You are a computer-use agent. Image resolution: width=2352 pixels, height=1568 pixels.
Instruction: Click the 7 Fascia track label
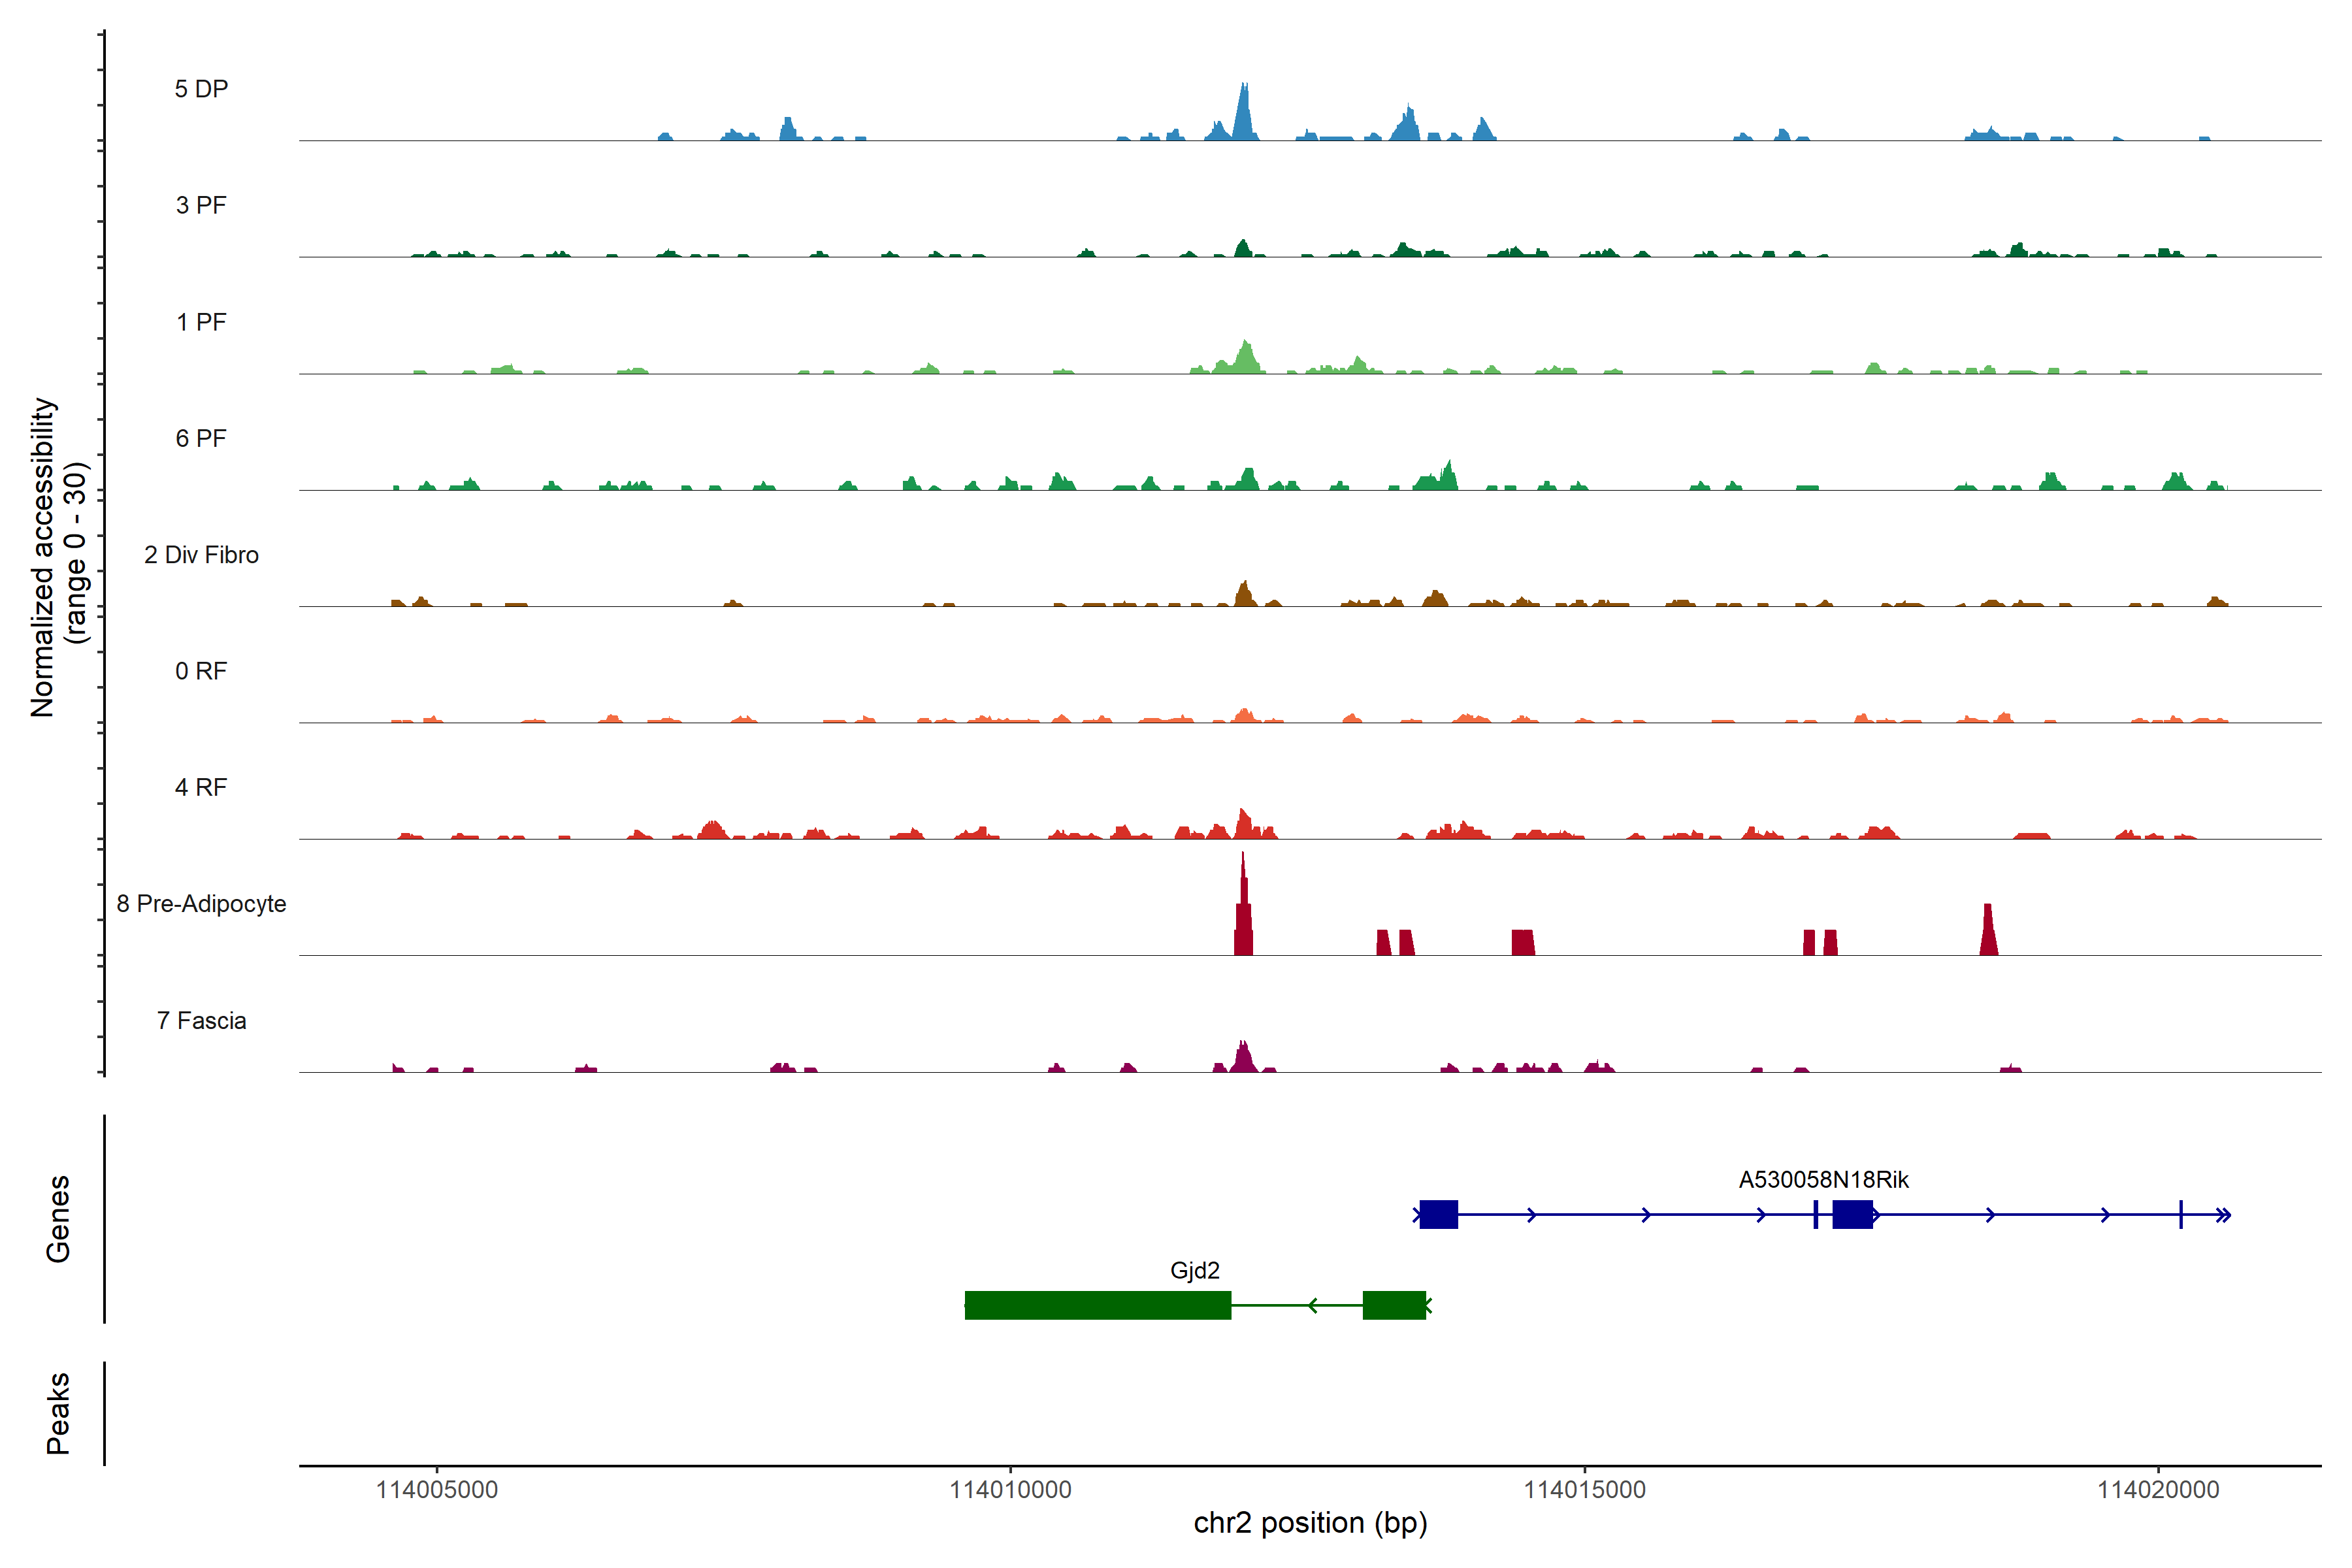tap(201, 1020)
